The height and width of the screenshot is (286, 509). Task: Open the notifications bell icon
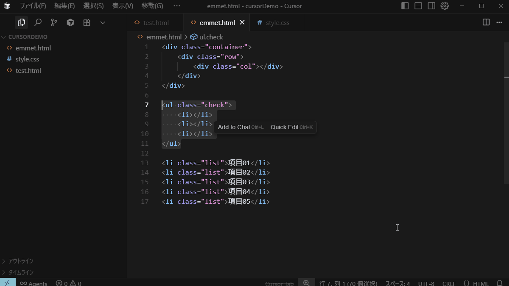tap(500, 283)
